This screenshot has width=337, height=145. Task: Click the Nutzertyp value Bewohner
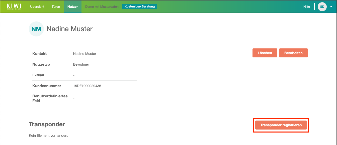81,64
